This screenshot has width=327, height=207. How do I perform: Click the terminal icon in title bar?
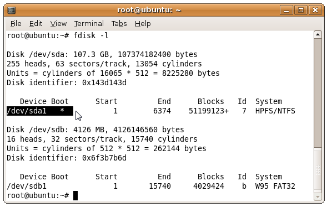pyautogui.click(x=11, y=10)
